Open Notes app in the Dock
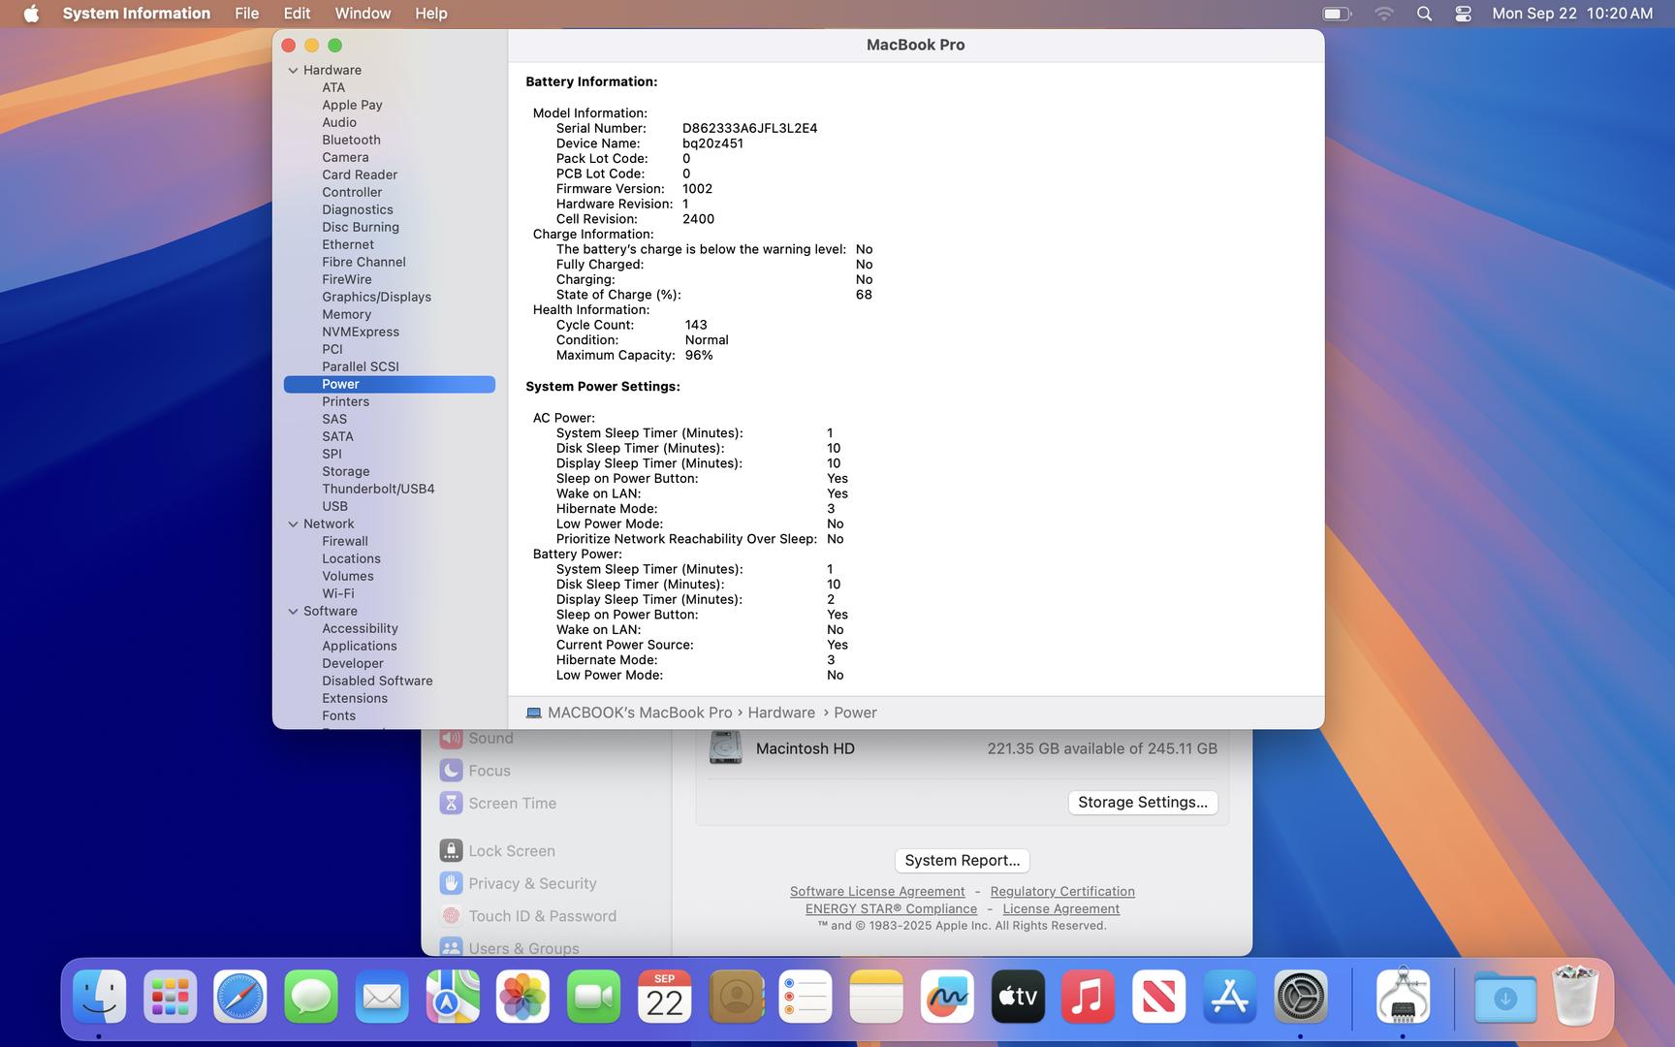Image resolution: width=1675 pixels, height=1047 pixels. (876, 997)
